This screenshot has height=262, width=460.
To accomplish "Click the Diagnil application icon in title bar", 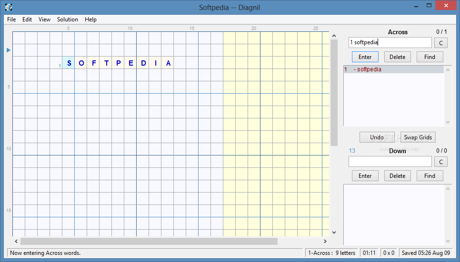I will tap(9, 7).
